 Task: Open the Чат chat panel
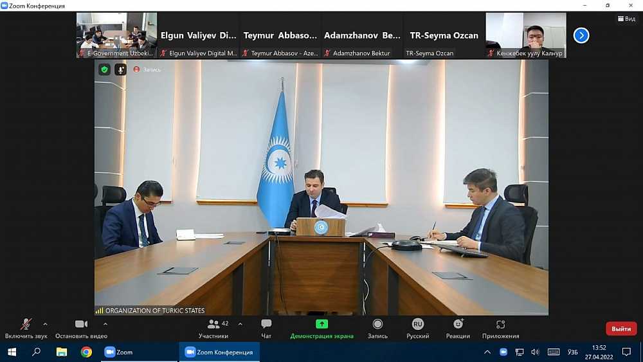[x=266, y=328]
